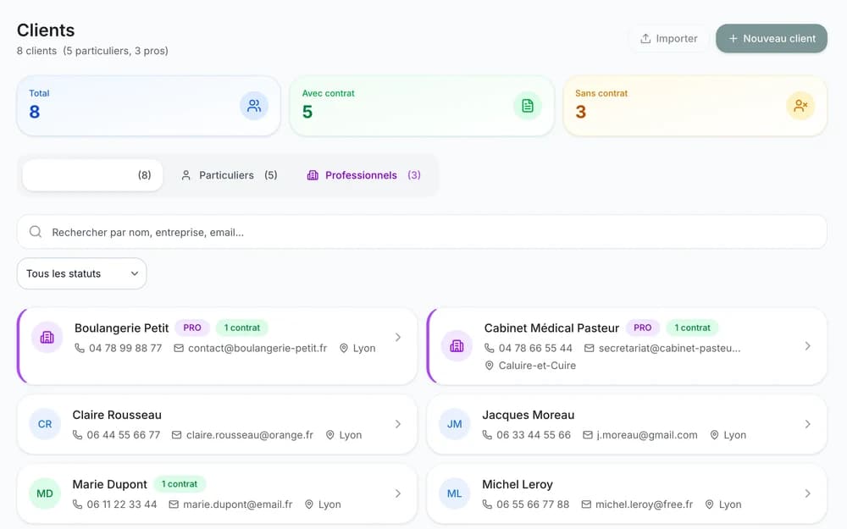Screen dimensions: 847x529
Task: Click the Marie Dupont name
Action: pyautogui.click(x=109, y=484)
